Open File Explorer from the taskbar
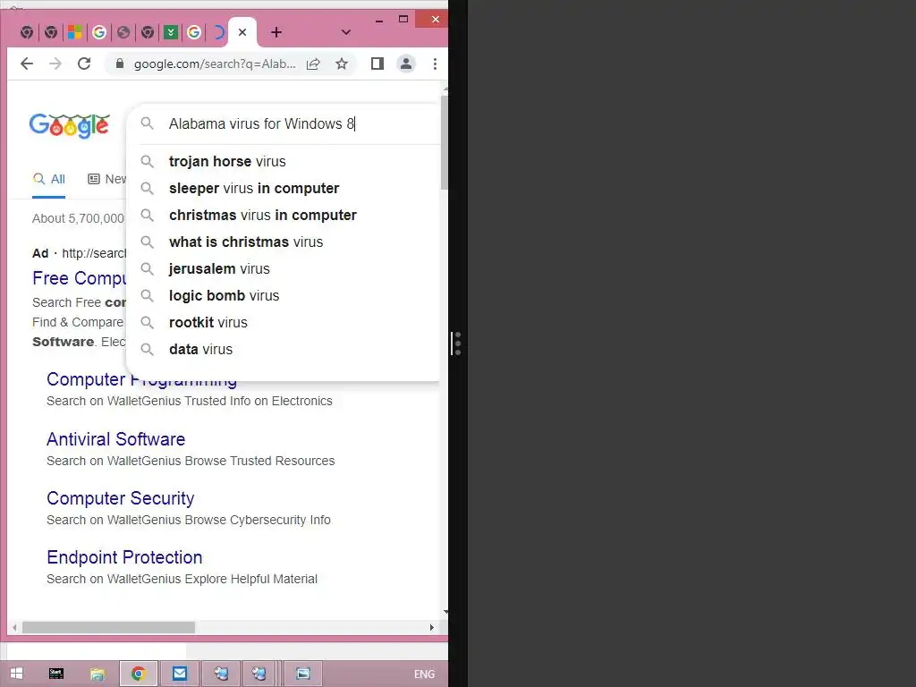This screenshot has width=916, height=687. pos(97,674)
